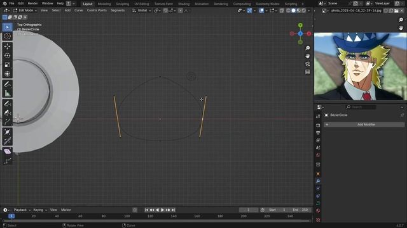Image resolution: width=407 pixels, height=228 pixels.
Task: Choose the Rotate tool
Action: pyautogui.click(x=7, y=55)
